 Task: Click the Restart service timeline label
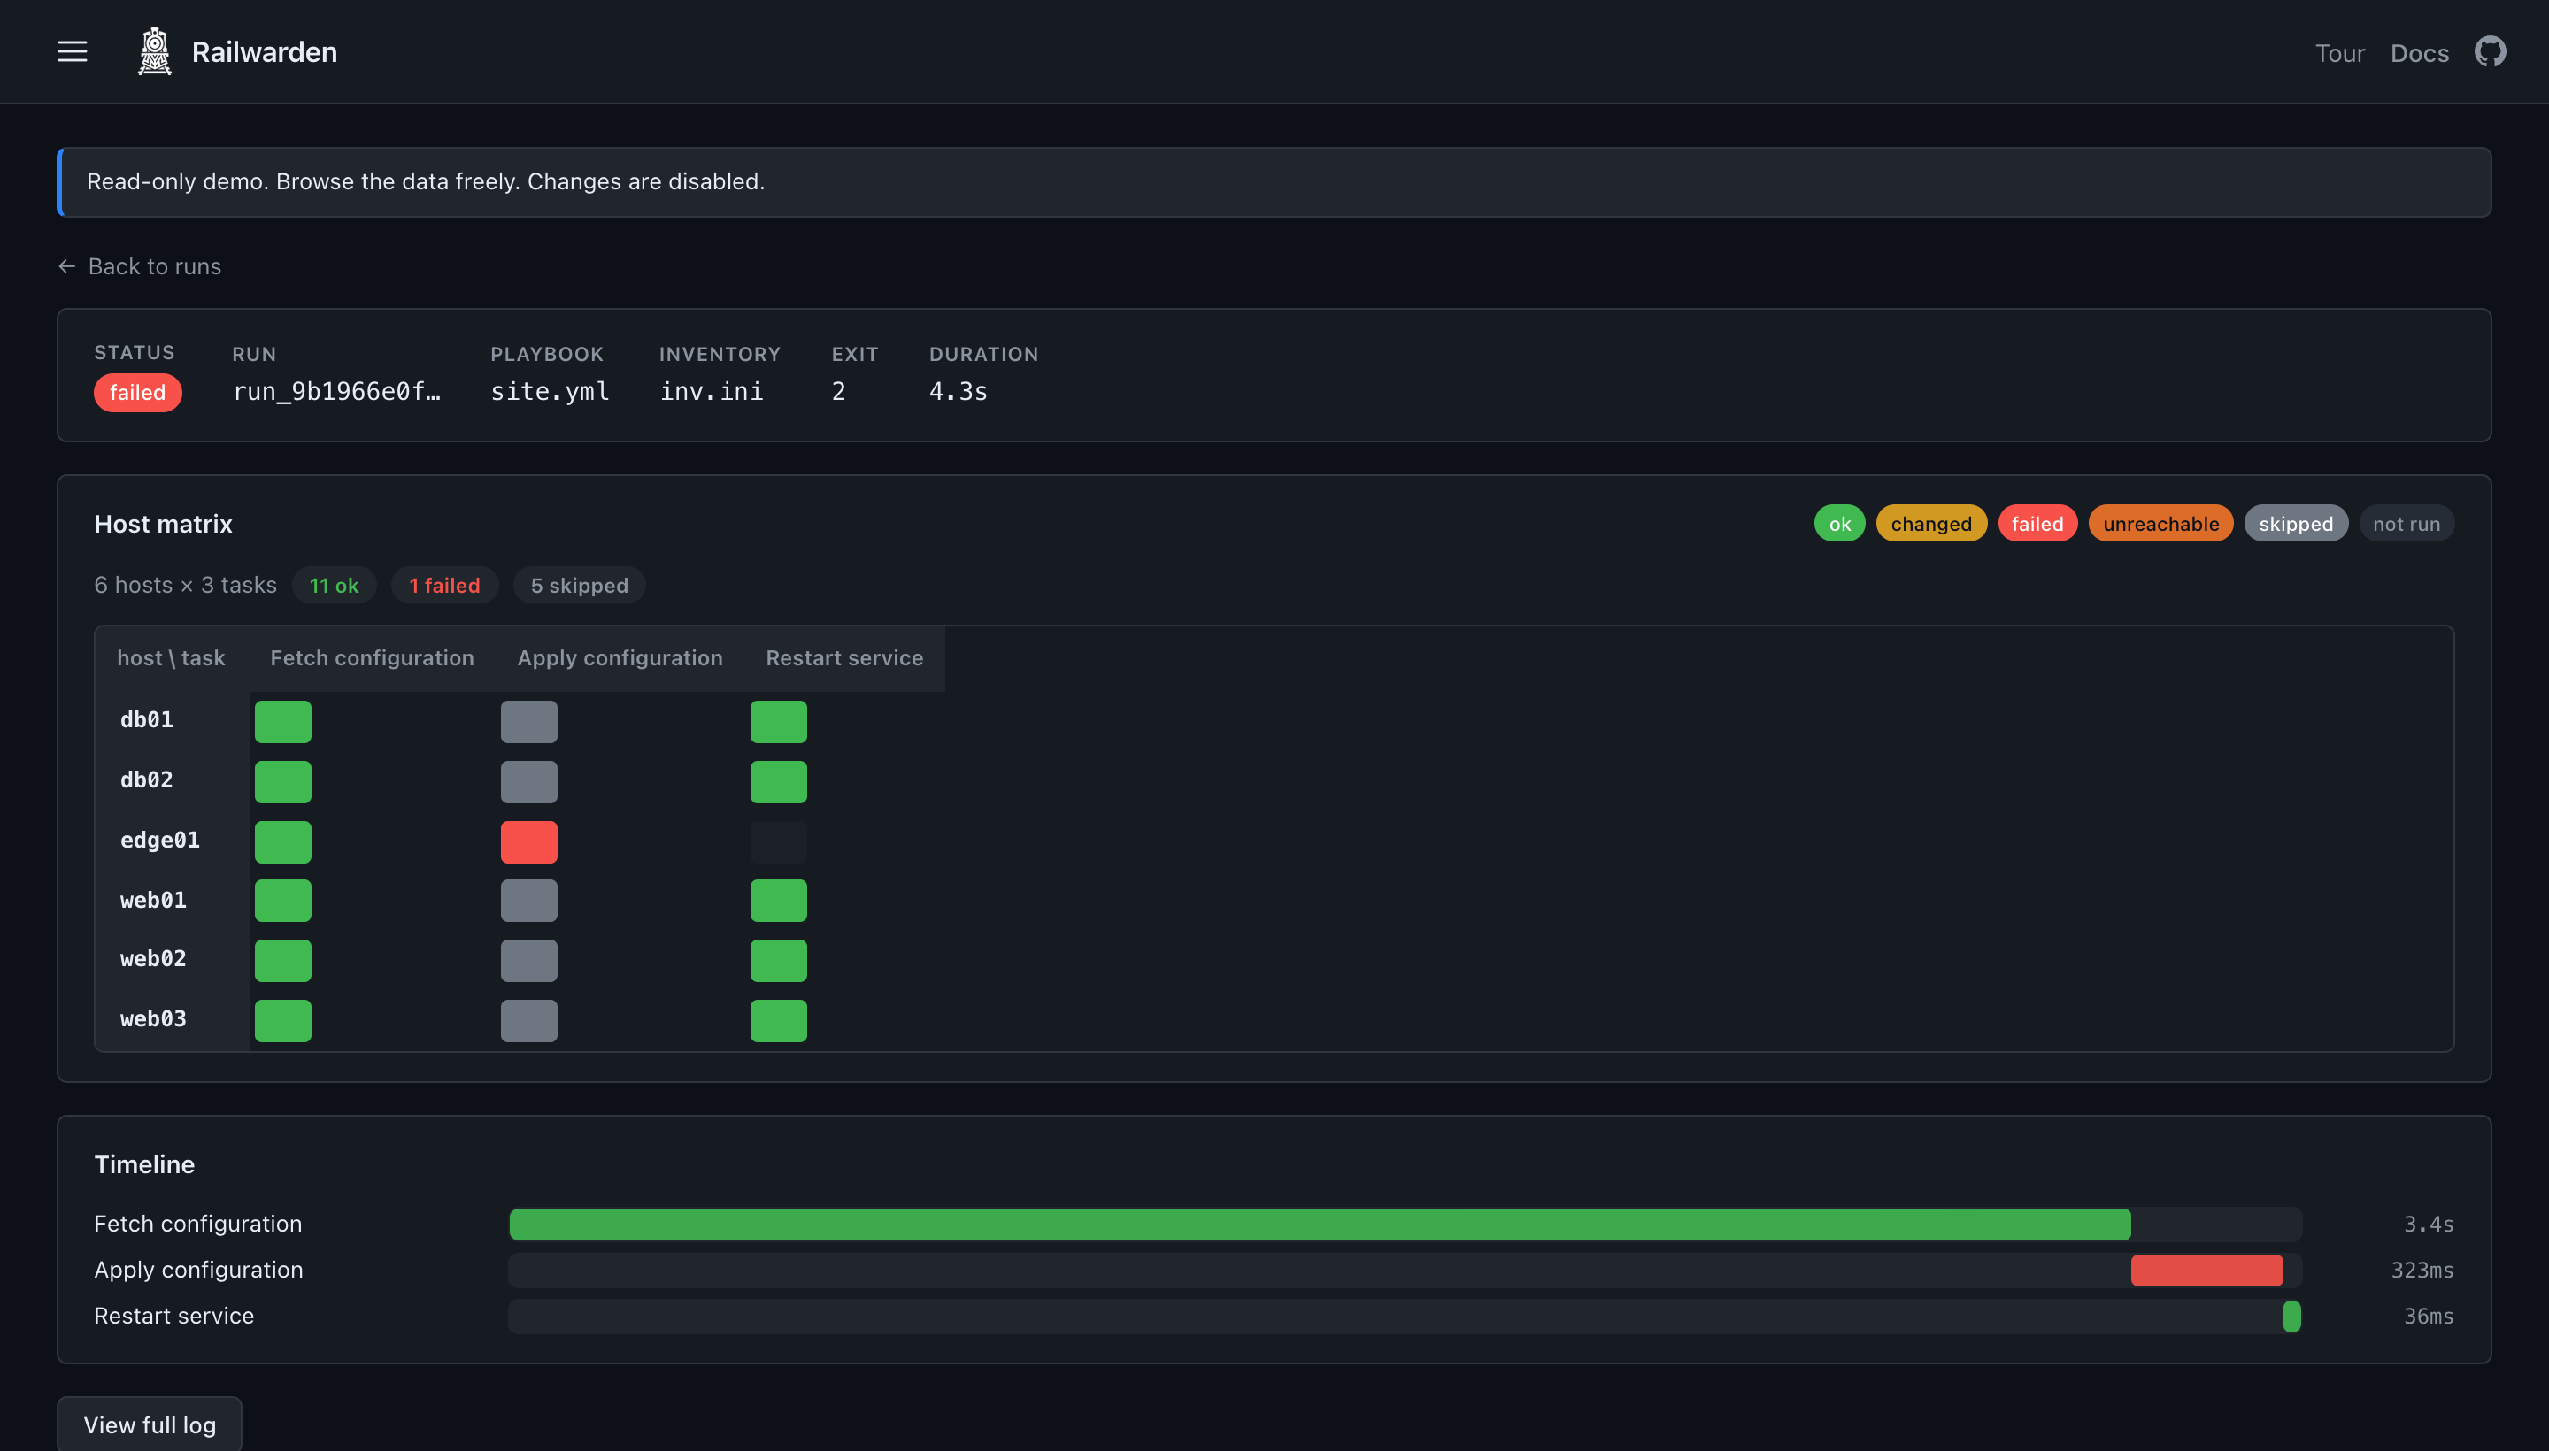click(173, 1316)
